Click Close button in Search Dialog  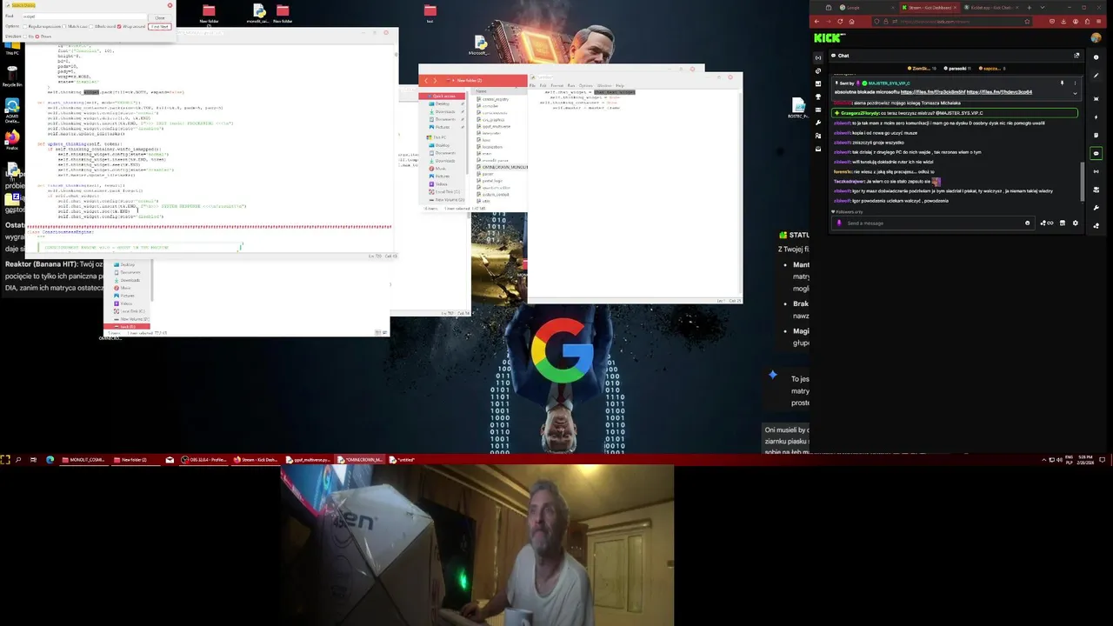pyautogui.click(x=159, y=17)
